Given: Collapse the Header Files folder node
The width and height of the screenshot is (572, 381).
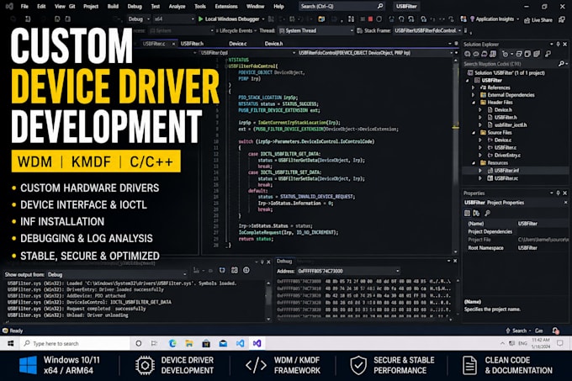Looking at the screenshot, I should [x=474, y=103].
